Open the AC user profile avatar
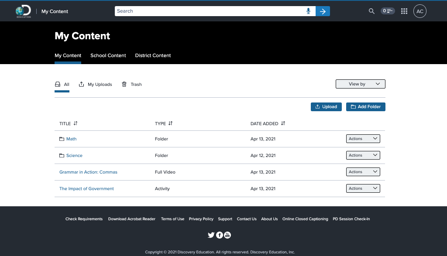The image size is (447, 256). (420, 11)
